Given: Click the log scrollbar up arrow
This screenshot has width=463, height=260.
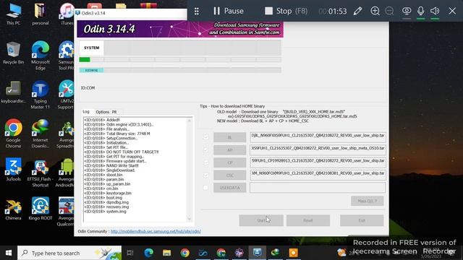Looking at the screenshot, I should coord(190,121).
